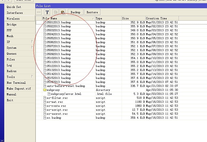Image resolution: width=207 pixels, height=142 pixels.
Task: Click size cell 359.4 KiB
Action: [137, 118]
